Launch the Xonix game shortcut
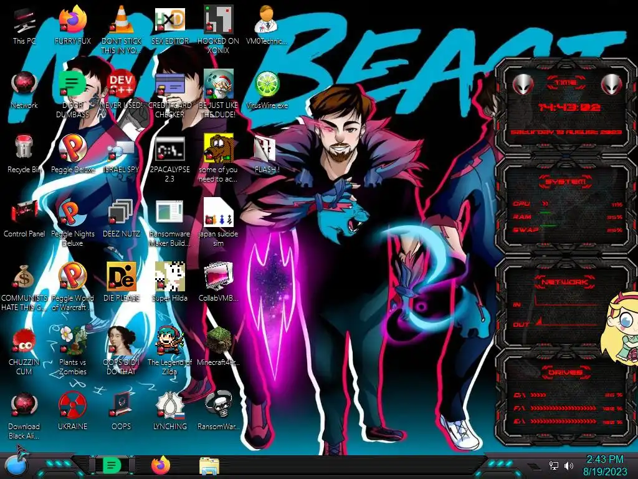Viewport: 638px width, 479px height. (218, 29)
